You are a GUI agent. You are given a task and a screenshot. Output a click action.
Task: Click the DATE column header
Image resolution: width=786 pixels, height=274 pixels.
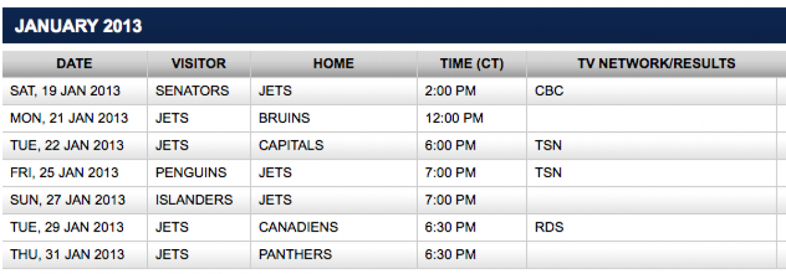[74, 63]
